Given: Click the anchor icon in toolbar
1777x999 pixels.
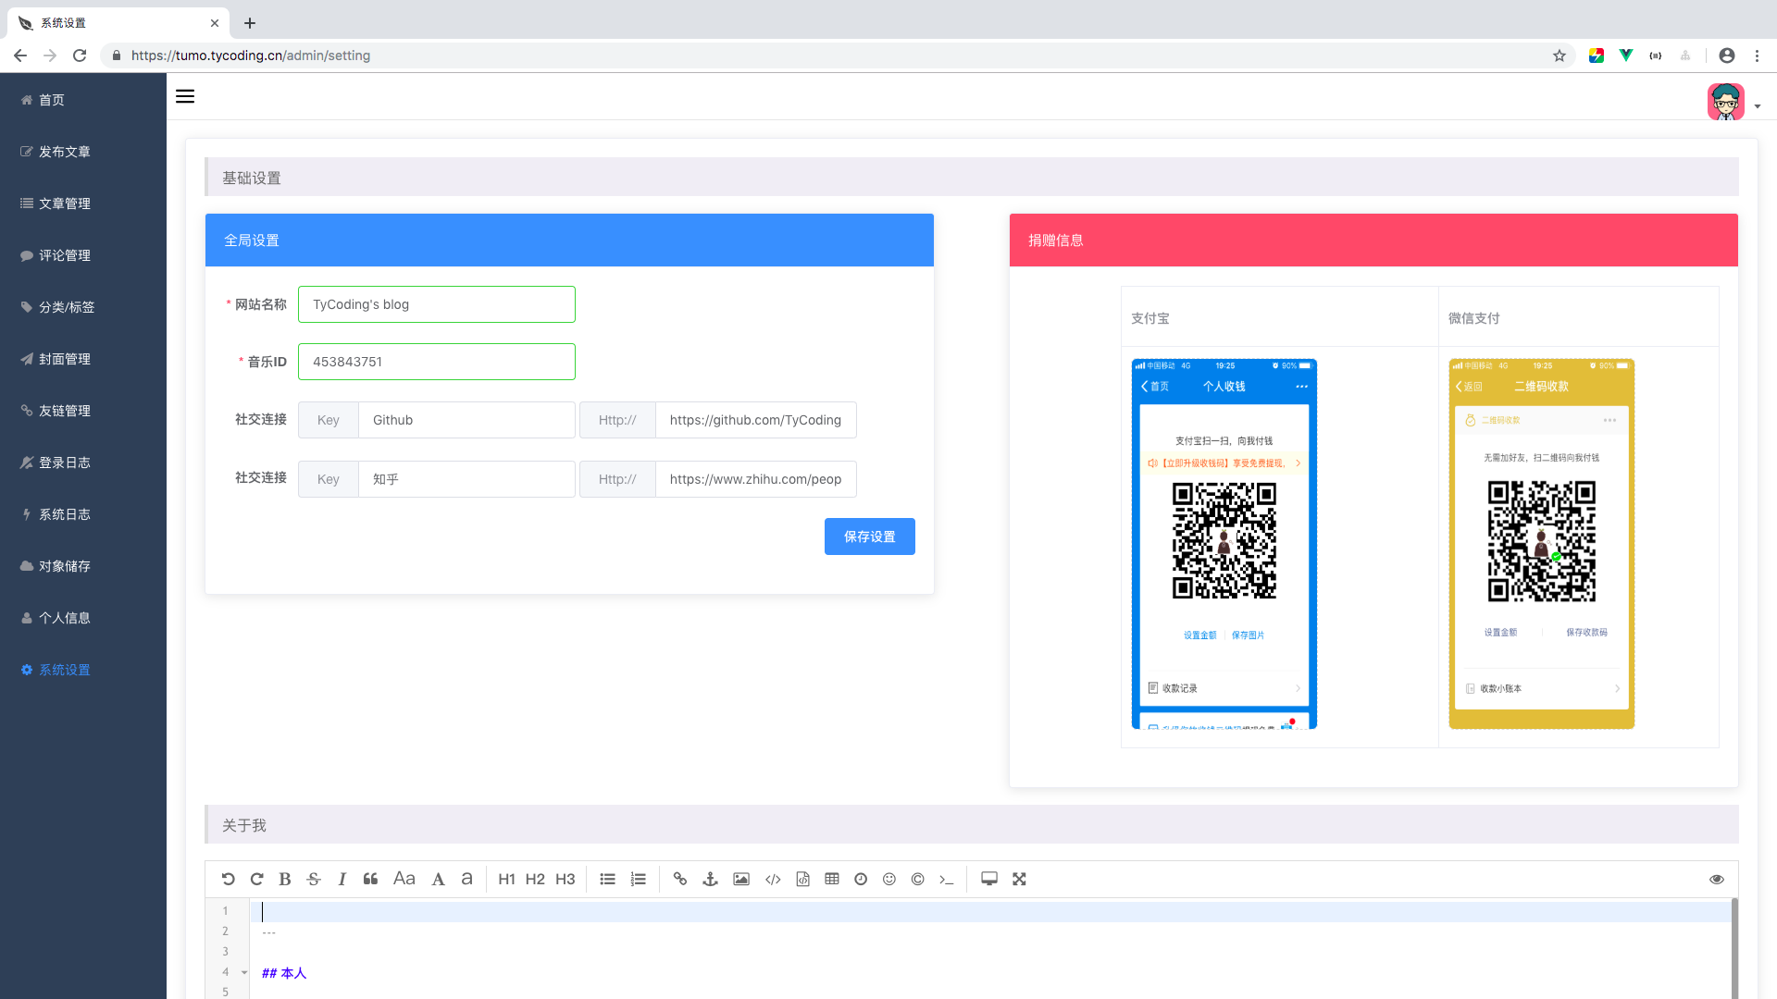Looking at the screenshot, I should tap(710, 879).
